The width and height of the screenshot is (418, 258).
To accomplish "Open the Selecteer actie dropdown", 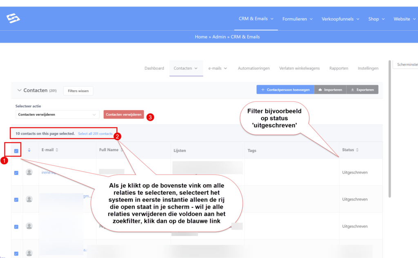I will pos(57,115).
